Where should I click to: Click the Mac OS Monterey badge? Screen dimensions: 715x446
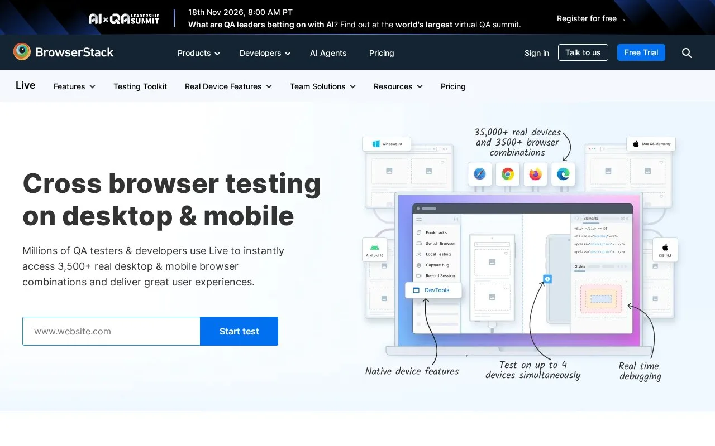point(651,144)
